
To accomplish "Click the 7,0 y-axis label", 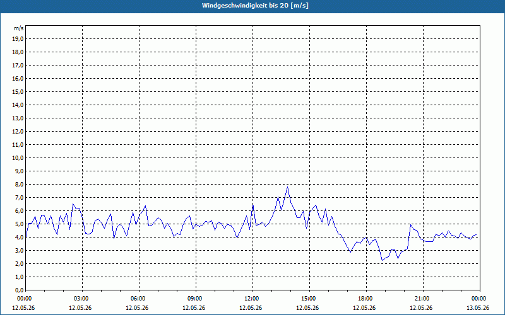I will 19,197.
